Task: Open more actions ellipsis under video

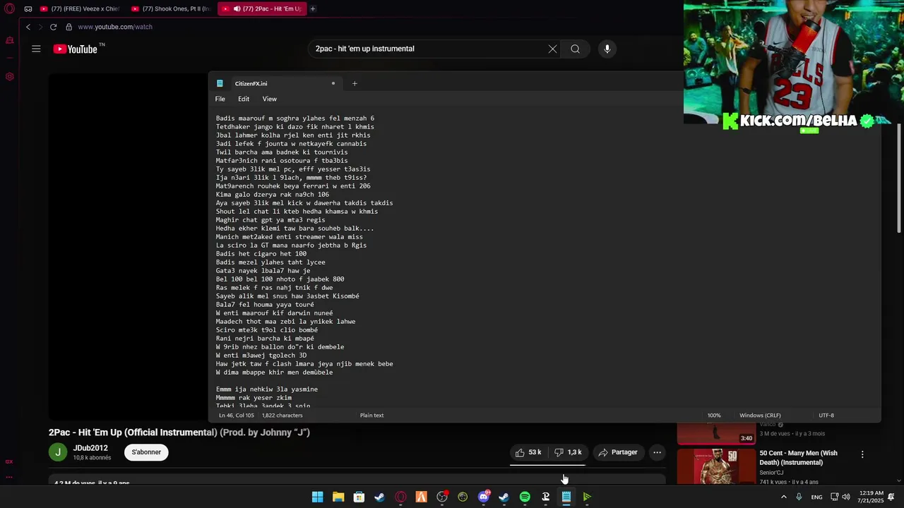Action: pos(657,452)
